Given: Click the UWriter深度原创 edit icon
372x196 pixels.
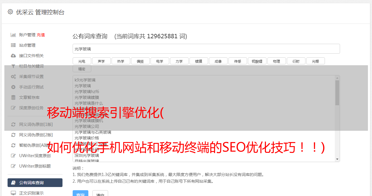Looking at the screenshot, I should [13, 156].
